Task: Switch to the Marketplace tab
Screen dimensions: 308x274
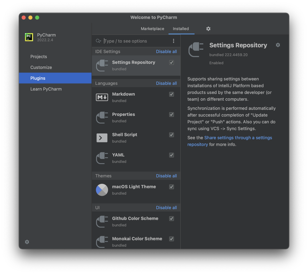Action: pos(152,29)
